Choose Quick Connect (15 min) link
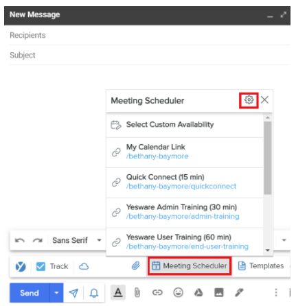Viewport: 296px width, 306px height. tap(185, 183)
